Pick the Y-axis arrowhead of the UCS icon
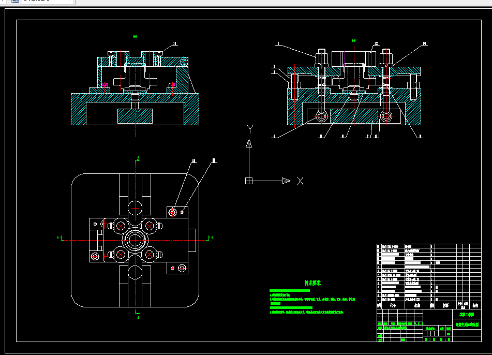Image resolution: width=492 pixels, height=355 pixels. (249, 144)
